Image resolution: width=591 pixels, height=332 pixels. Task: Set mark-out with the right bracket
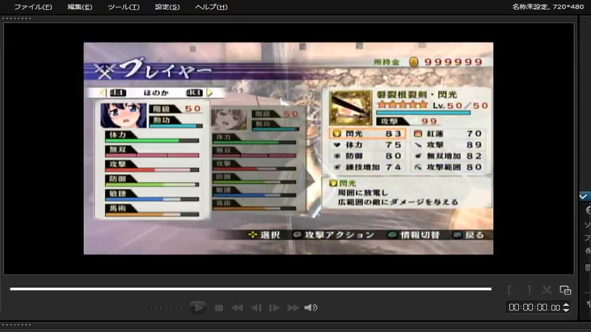[x=528, y=290]
